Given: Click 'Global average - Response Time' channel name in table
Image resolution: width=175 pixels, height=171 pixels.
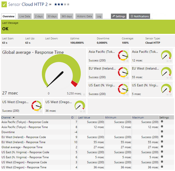Looking at the screenshot, I should (x=22, y=147).
